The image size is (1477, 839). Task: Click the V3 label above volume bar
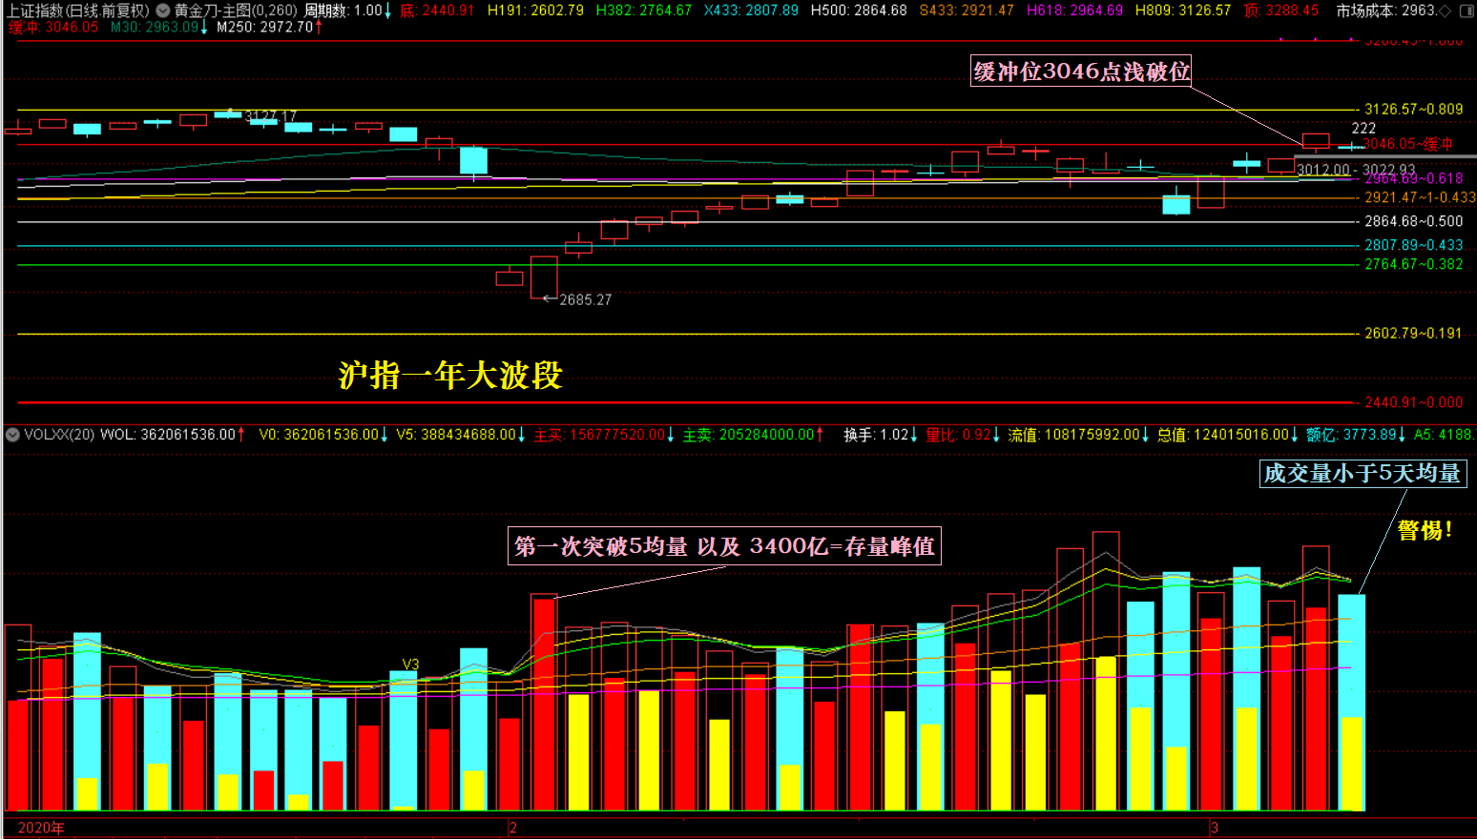click(x=410, y=665)
